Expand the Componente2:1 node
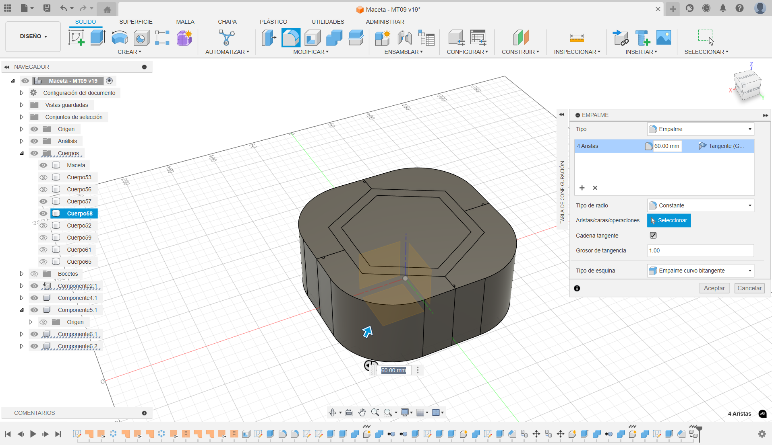The image size is (772, 445). tap(22, 286)
